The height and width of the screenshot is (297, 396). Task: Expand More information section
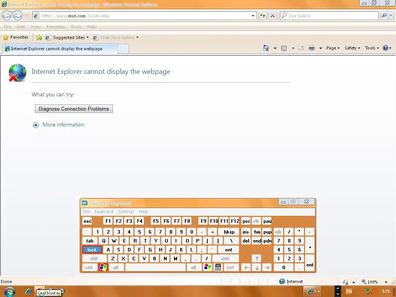pyautogui.click(x=59, y=125)
